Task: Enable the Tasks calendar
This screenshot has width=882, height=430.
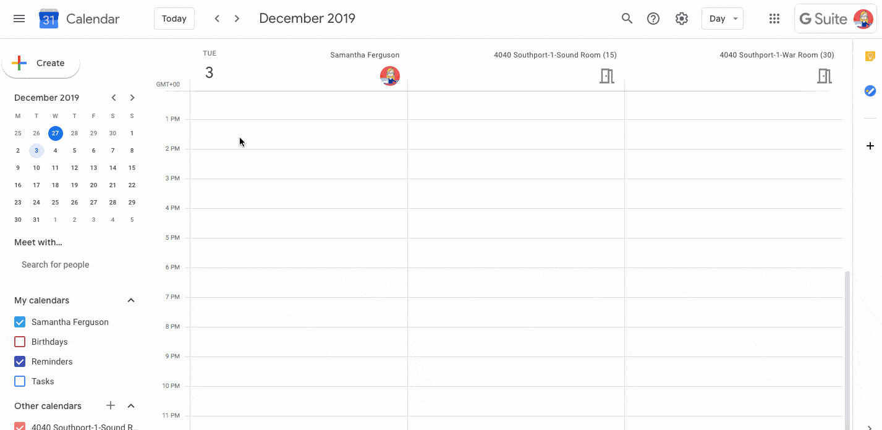Action: [x=19, y=381]
